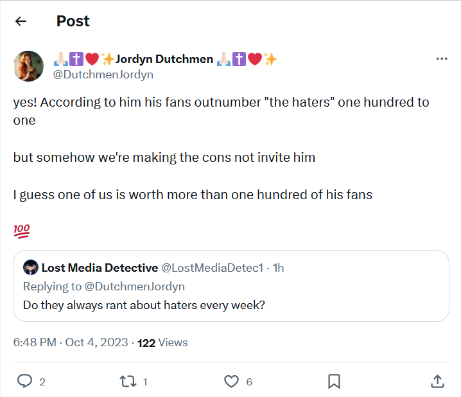
Task: Click the Lost Media Detective name
Action: click(x=100, y=268)
